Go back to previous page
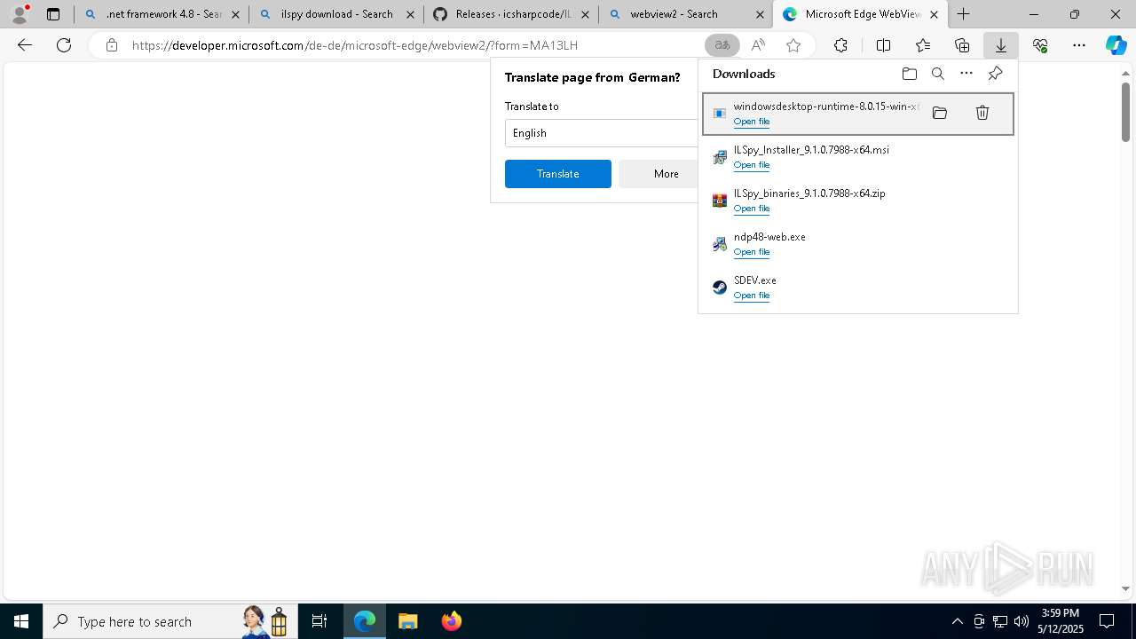This screenshot has height=639, width=1136. click(25, 45)
